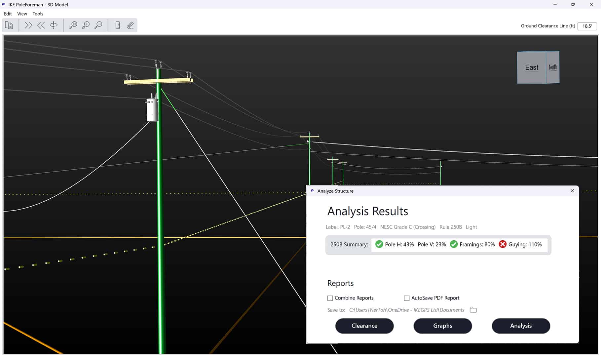Click the double right chevron icon
Viewport: 601px width, 357px height.
[28, 25]
